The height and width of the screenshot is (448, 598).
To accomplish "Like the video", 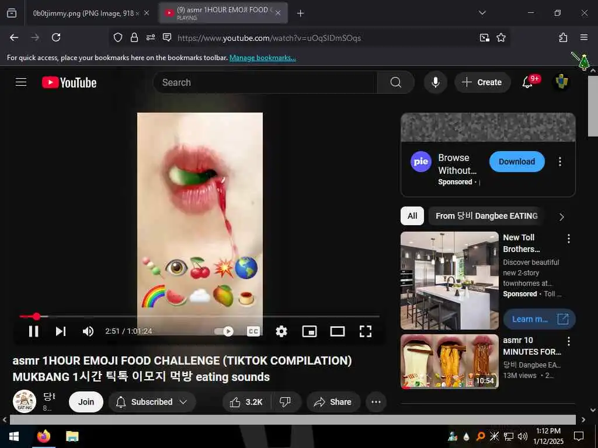I will coord(246,402).
